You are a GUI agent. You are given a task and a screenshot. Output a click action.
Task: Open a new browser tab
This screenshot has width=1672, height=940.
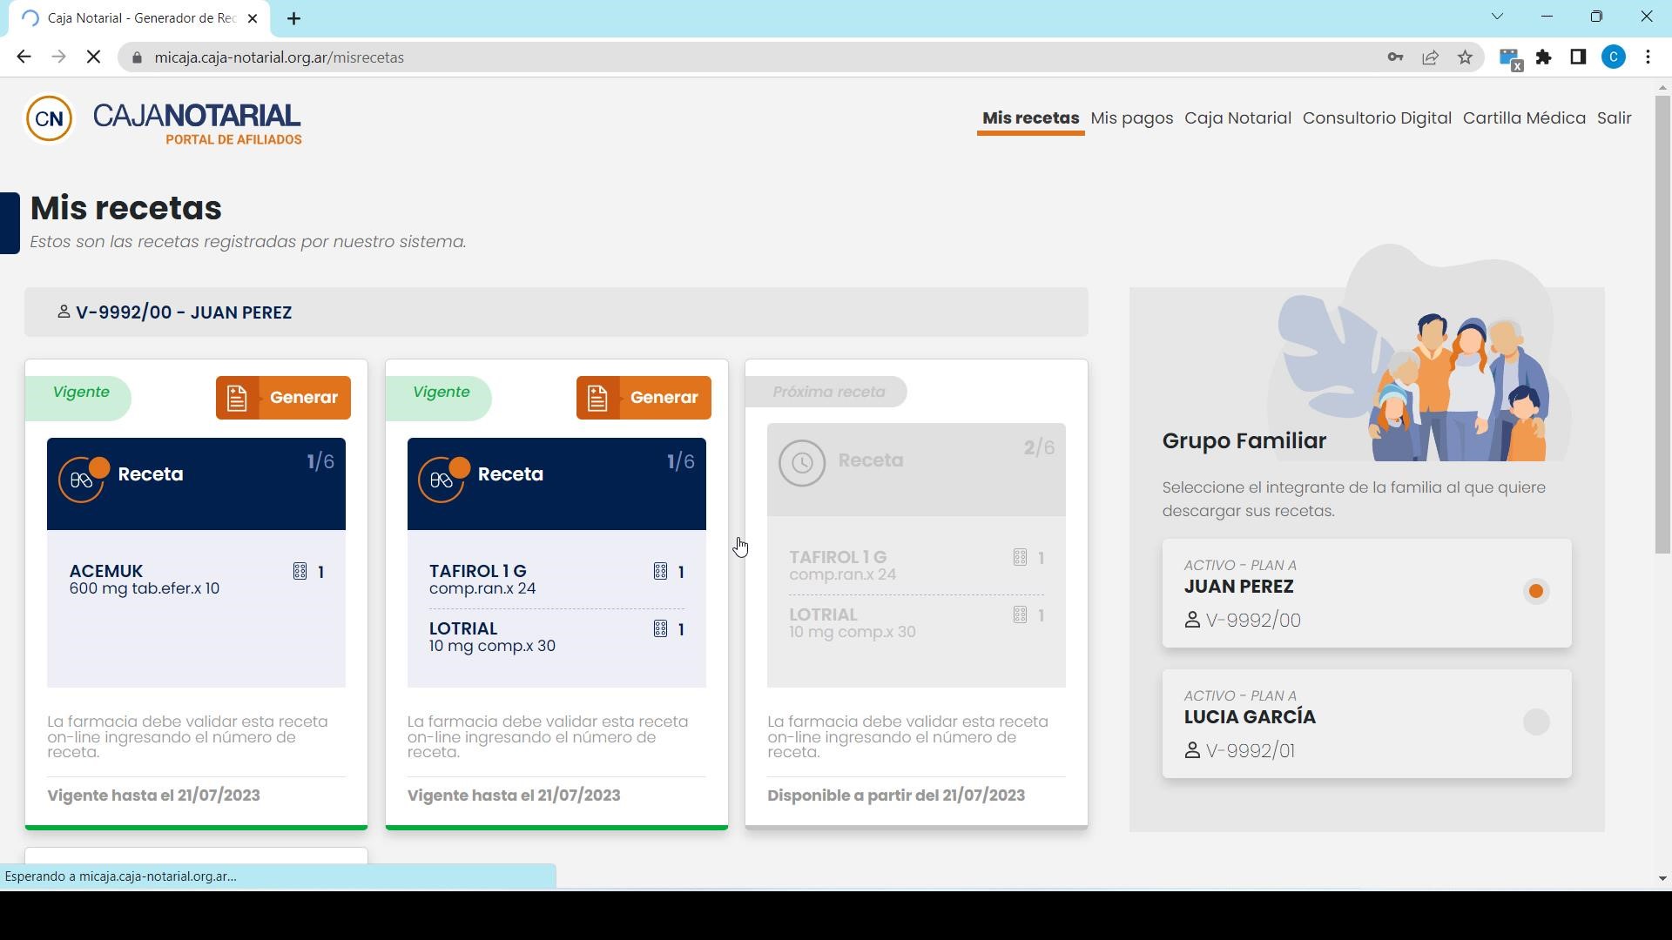tap(294, 18)
